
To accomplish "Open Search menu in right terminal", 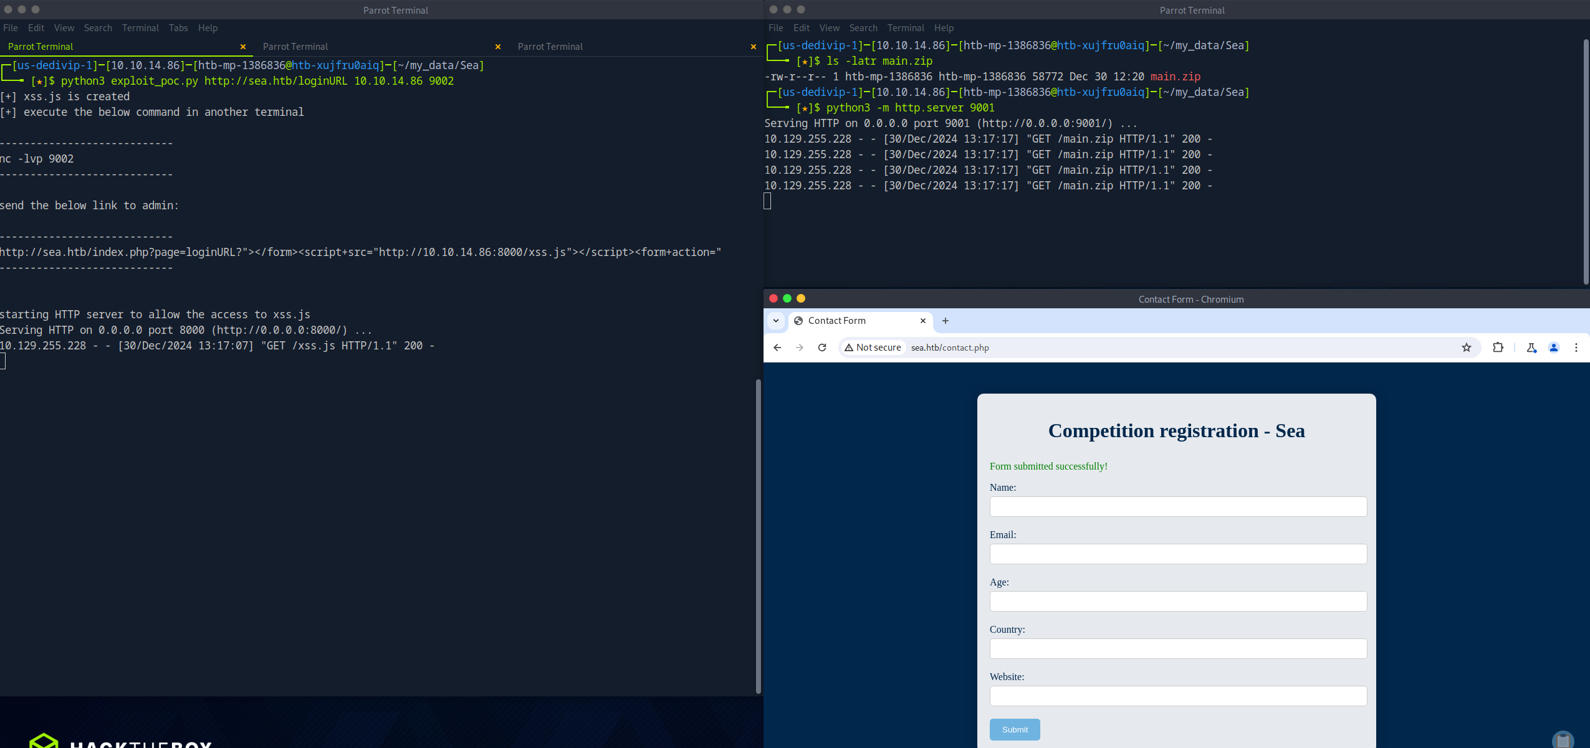I will pyautogui.click(x=863, y=28).
